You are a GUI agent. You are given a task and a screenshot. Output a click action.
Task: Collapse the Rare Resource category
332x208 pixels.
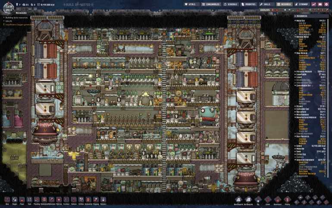(310, 136)
